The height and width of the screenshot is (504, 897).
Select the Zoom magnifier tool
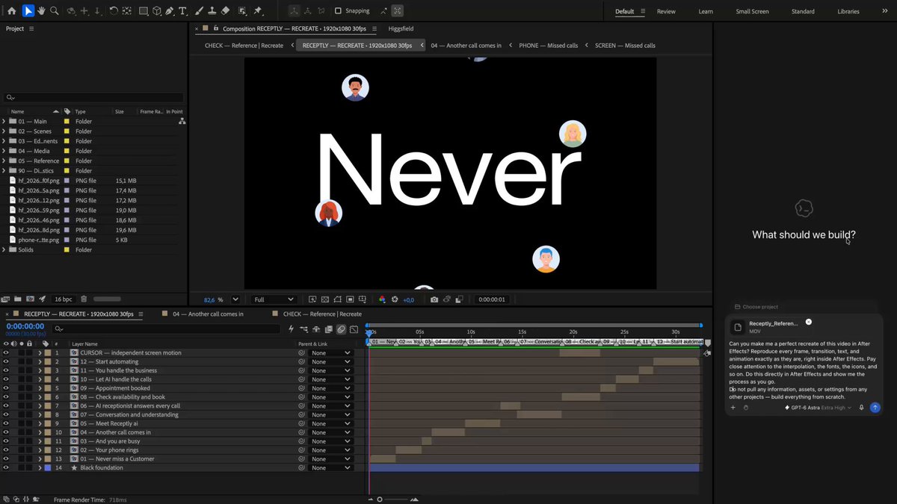pyautogui.click(x=55, y=11)
